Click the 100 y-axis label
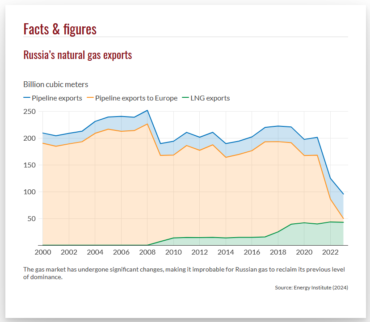This screenshot has height=322, width=370. coord(29,192)
